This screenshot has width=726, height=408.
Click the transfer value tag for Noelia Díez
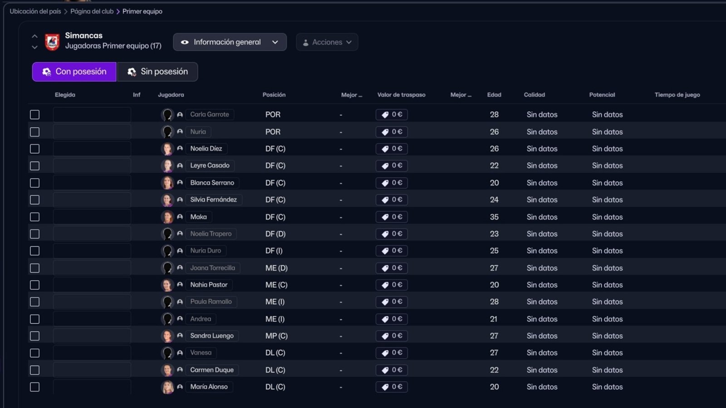click(392, 149)
